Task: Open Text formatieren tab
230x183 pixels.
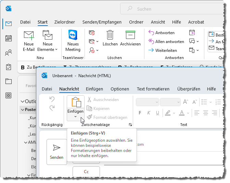Action: click(153, 89)
